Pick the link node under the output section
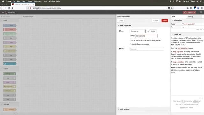The height and width of the screenshot is (115, 204). click(x=9, y=78)
